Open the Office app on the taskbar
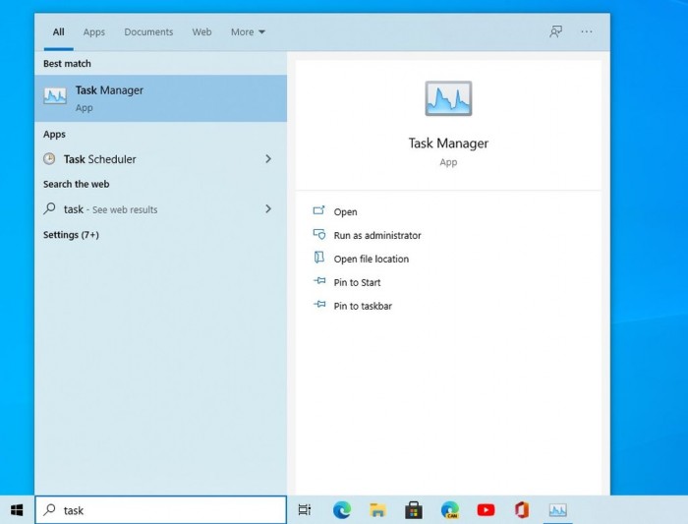The height and width of the screenshot is (524, 688). click(522, 510)
